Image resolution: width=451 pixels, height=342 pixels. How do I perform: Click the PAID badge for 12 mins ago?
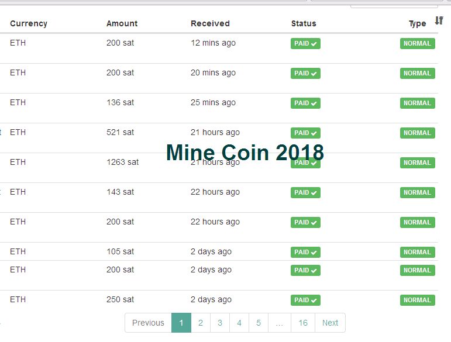coord(305,43)
